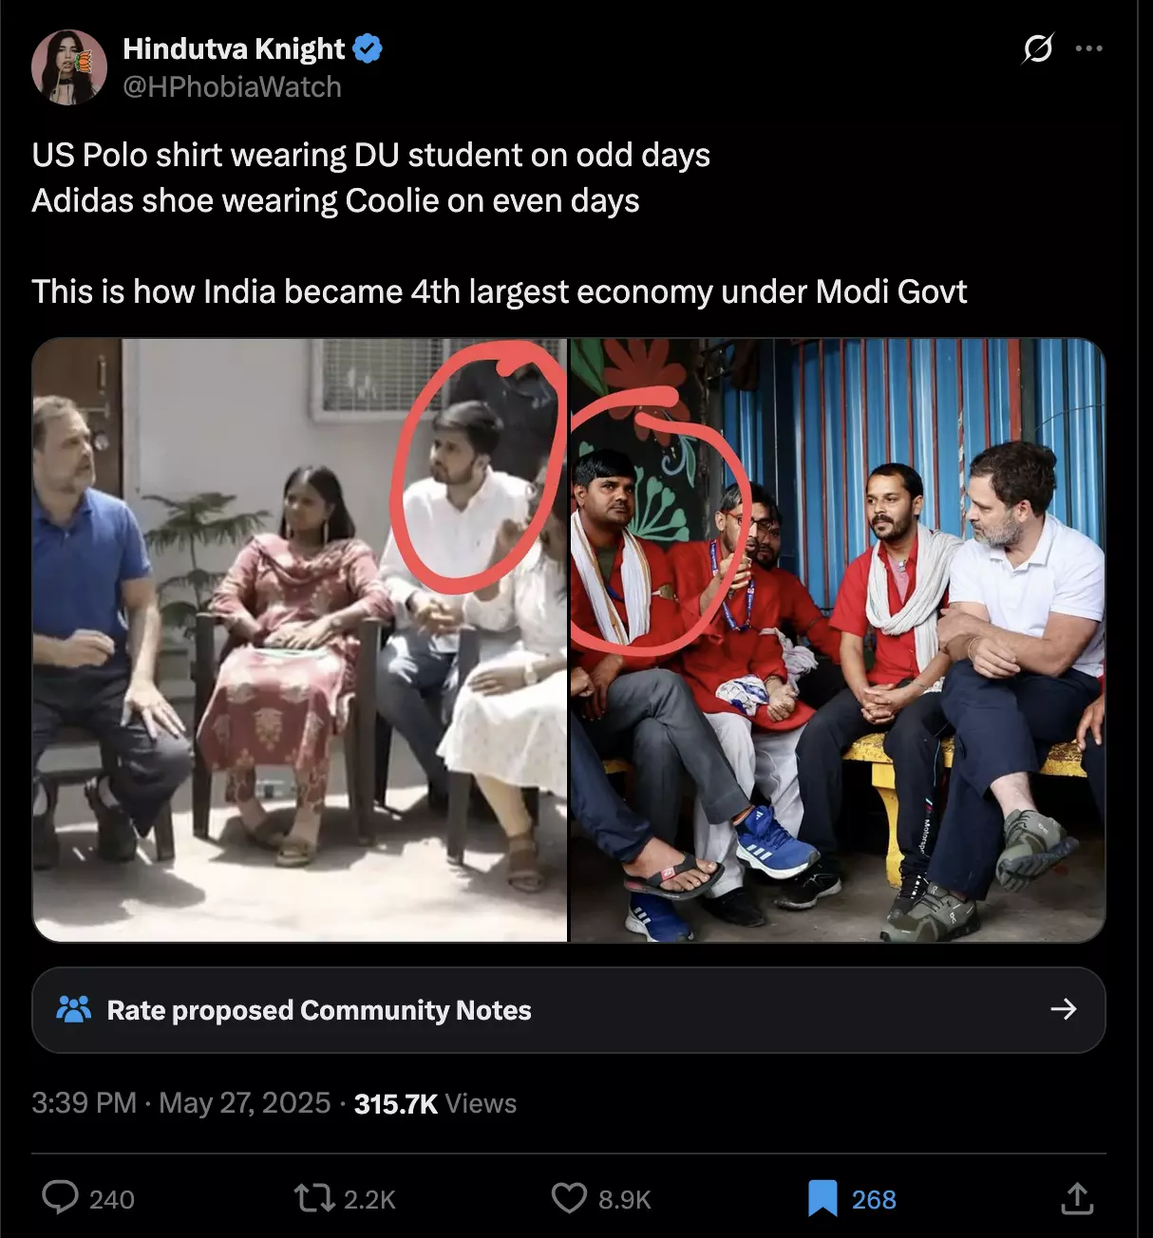Click the blue verified badge
This screenshot has width=1153, height=1238.
coord(368,48)
